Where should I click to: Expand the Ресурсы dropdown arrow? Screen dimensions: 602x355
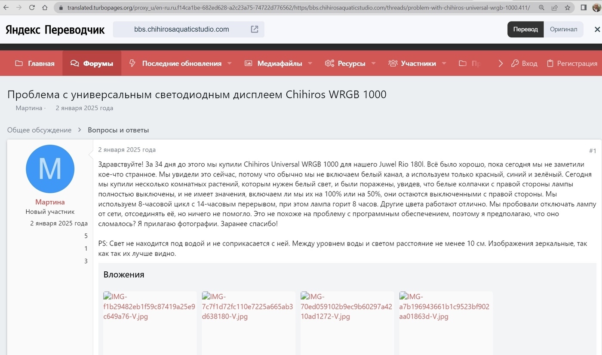point(373,63)
